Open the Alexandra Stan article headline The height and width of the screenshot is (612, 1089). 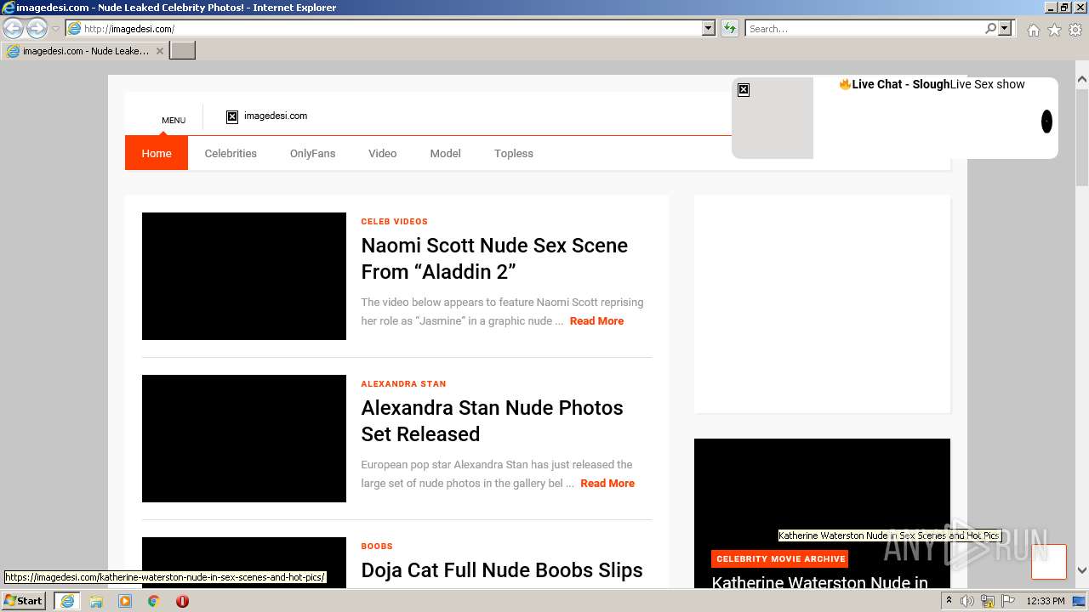(492, 421)
